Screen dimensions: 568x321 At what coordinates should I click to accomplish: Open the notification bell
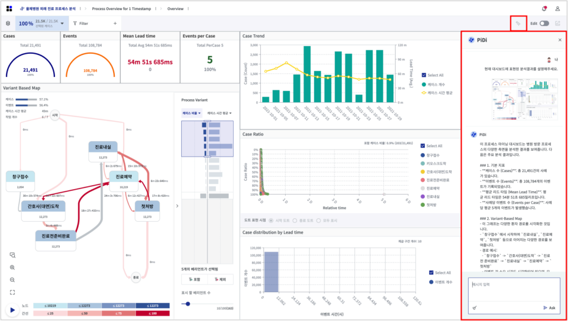[x=544, y=9]
